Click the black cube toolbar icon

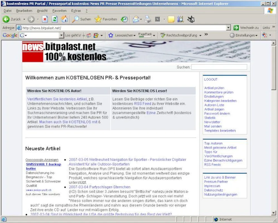tap(191, 19)
